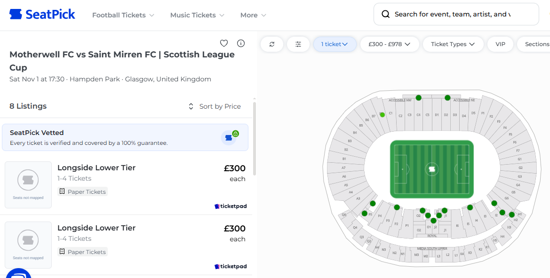Click the light green seat marker near B7

coord(383,115)
